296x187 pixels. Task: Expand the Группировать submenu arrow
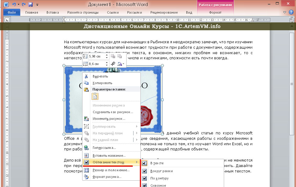137,126
